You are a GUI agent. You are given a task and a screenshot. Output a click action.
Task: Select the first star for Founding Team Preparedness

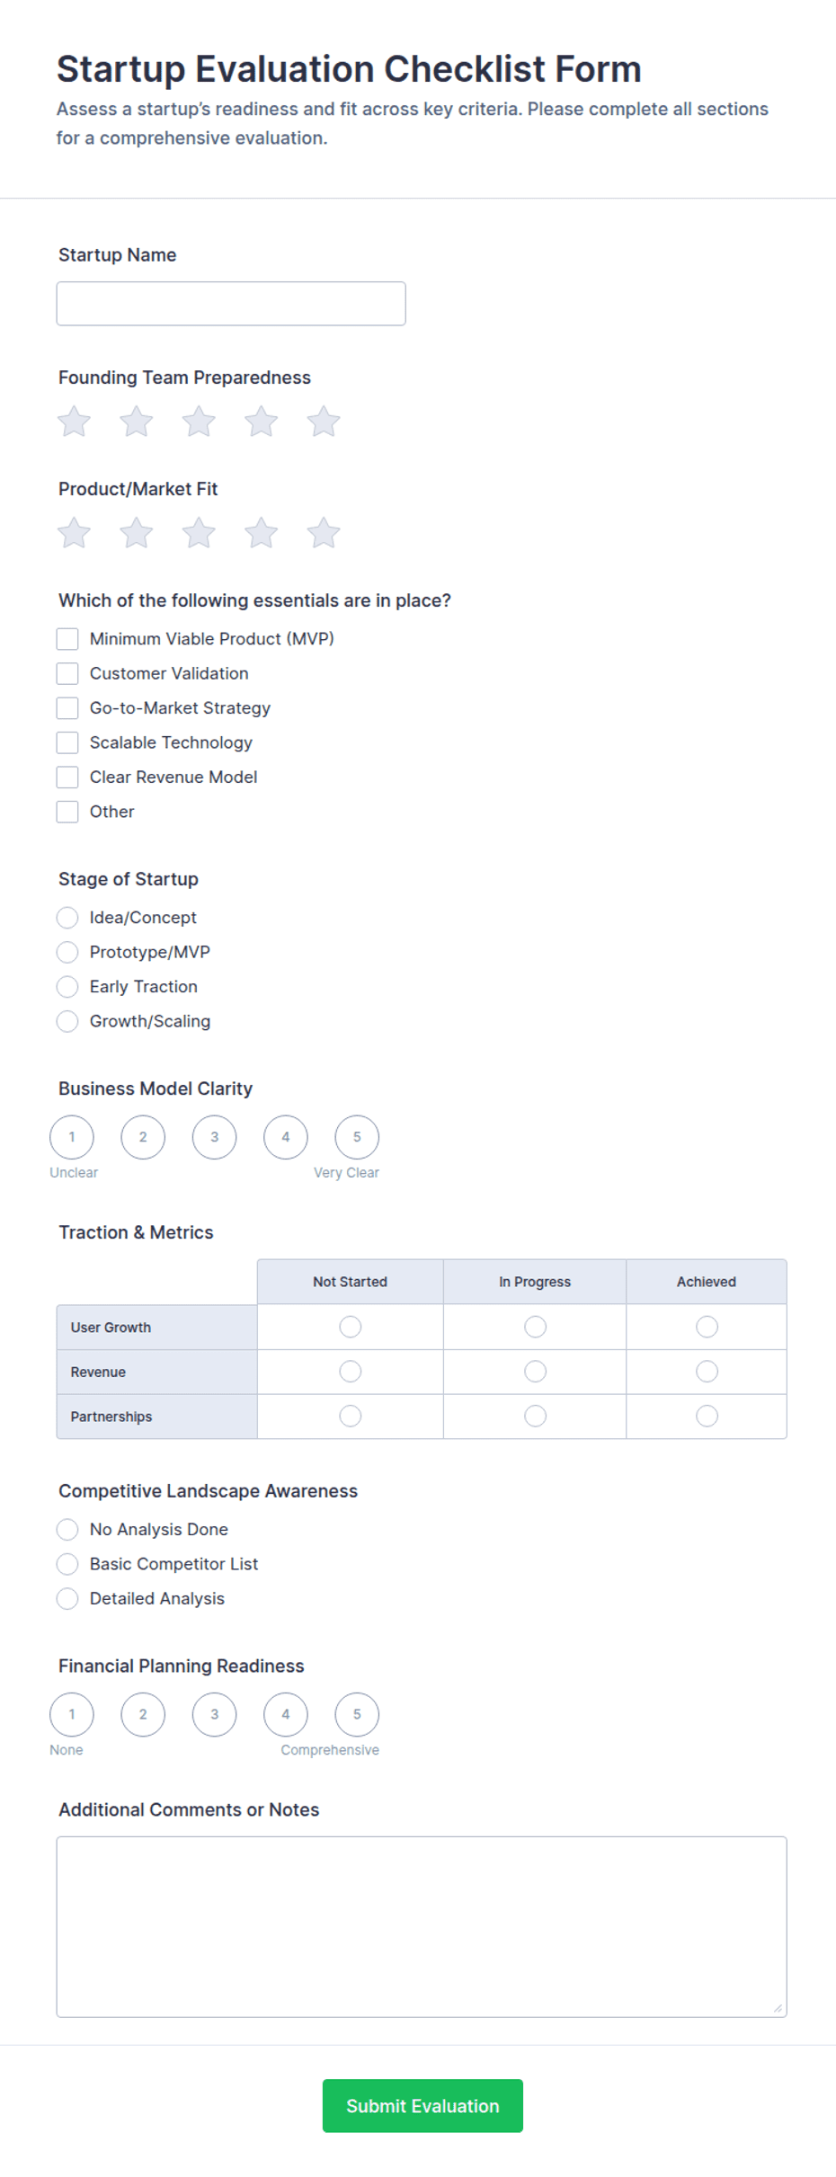(74, 422)
